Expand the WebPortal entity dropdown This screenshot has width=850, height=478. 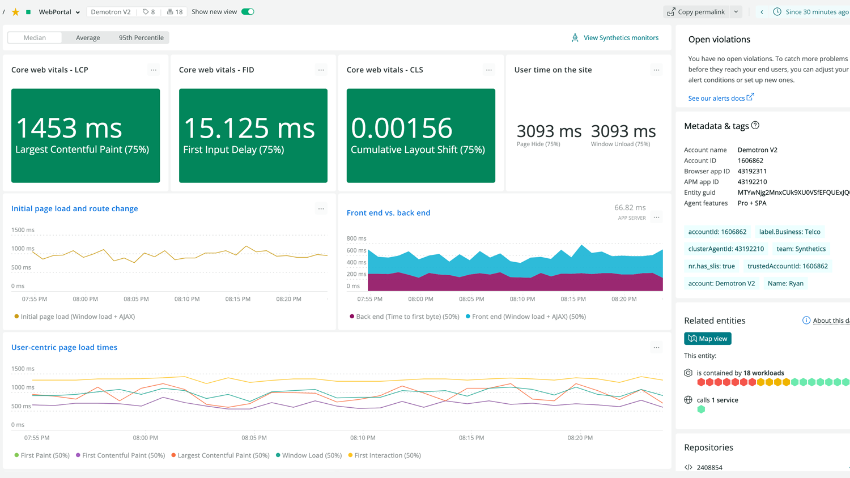[x=78, y=11]
